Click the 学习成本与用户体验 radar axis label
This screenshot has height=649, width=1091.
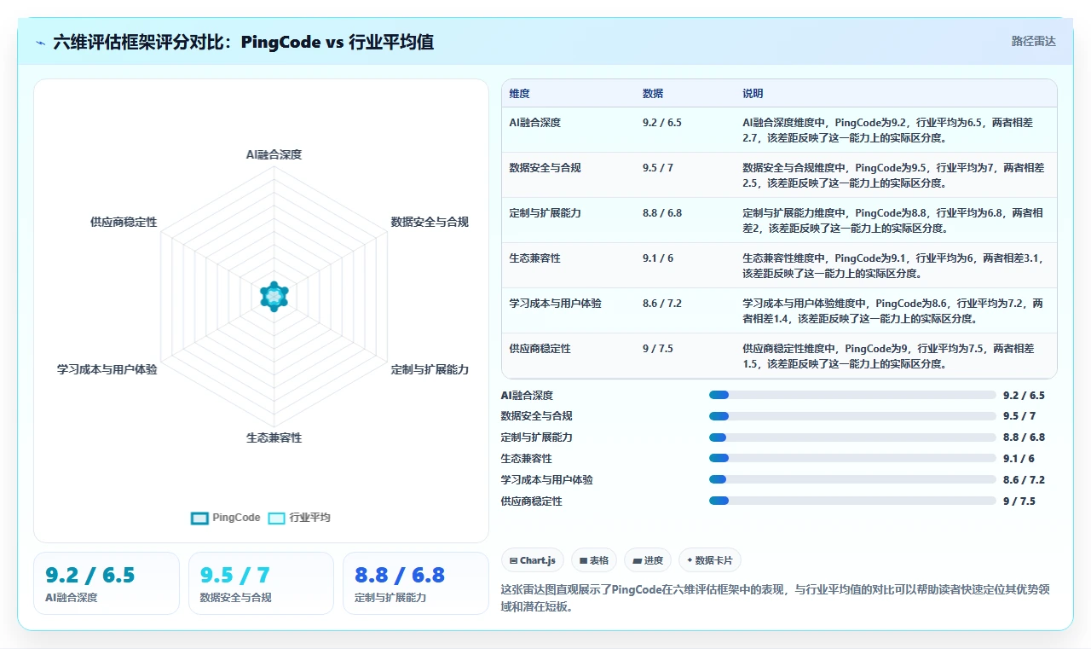point(107,370)
